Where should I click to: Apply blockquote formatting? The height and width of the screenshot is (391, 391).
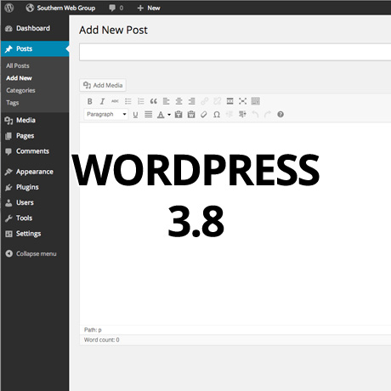pyautogui.click(x=153, y=101)
